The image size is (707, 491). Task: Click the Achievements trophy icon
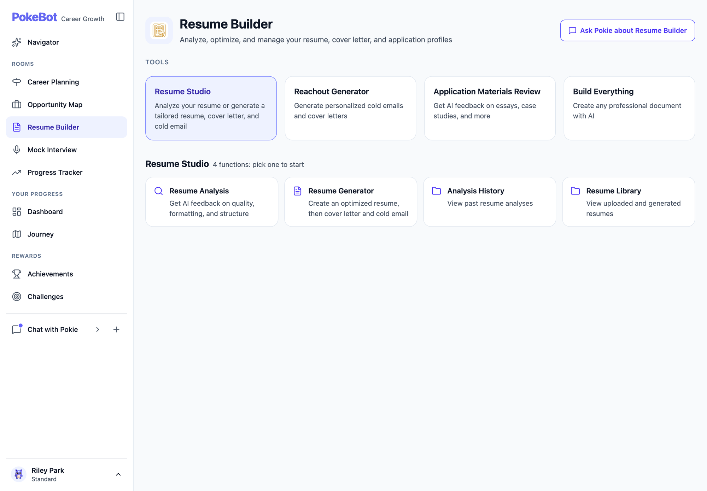[x=17, y=274]
